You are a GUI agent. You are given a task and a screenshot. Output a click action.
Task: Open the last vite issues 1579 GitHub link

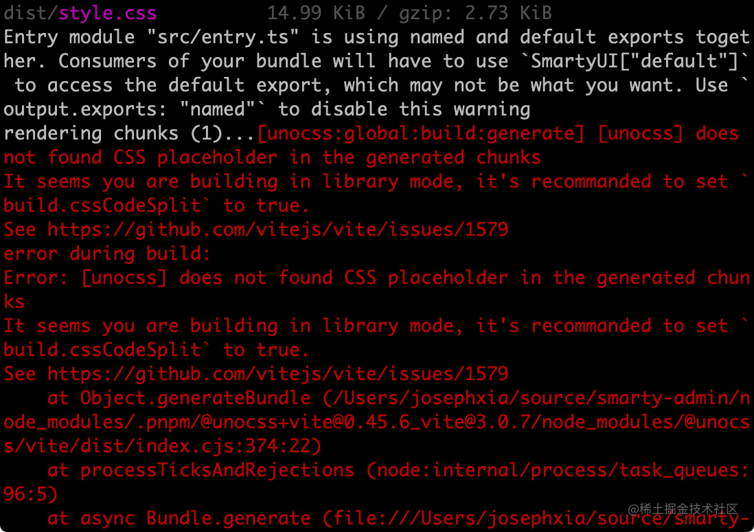point(277,374)
